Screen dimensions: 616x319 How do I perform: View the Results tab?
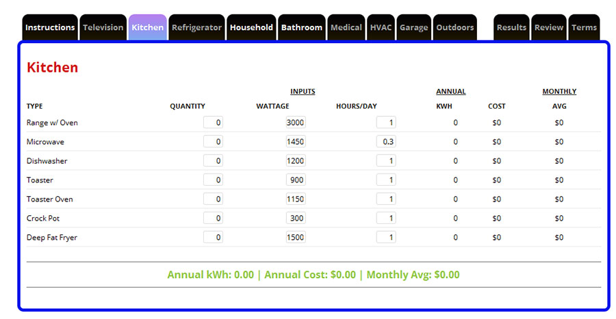point(511,27)
